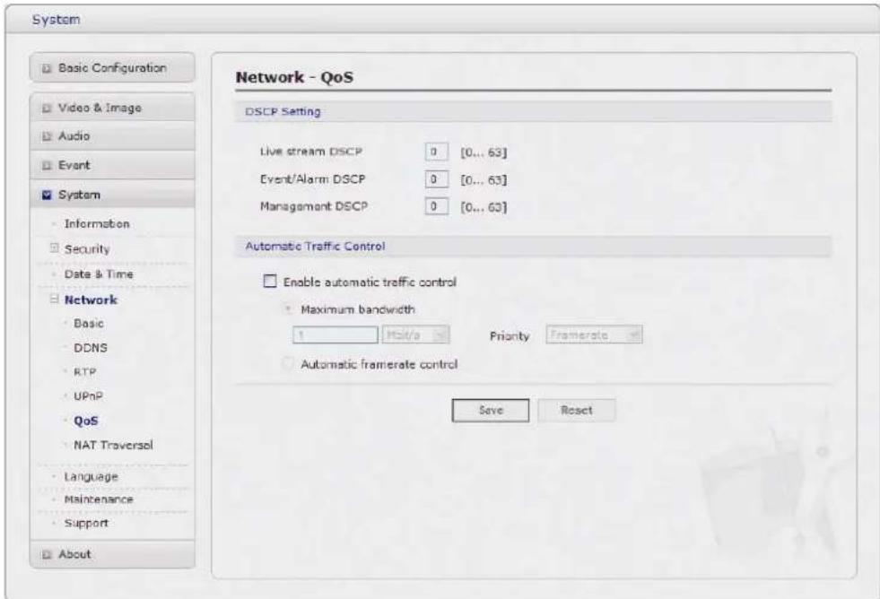Expand the Basic Configuration section
Screen dimensions: 880x599
[112, 68]
